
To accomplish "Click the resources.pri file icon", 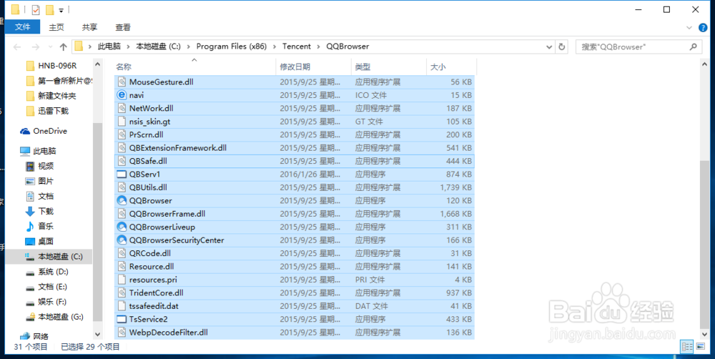I will [122, 280].
